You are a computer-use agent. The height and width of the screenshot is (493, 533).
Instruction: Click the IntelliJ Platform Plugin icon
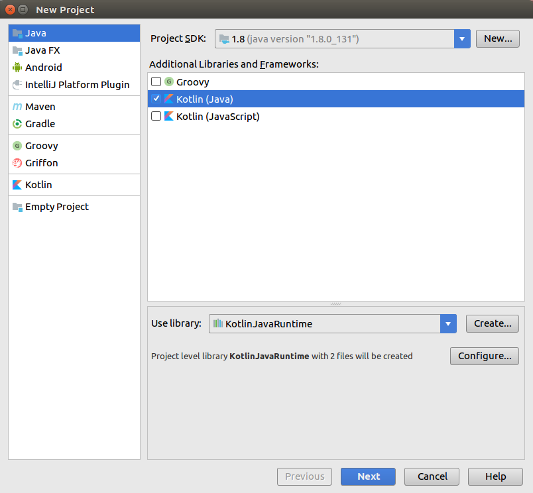(17, 85)
